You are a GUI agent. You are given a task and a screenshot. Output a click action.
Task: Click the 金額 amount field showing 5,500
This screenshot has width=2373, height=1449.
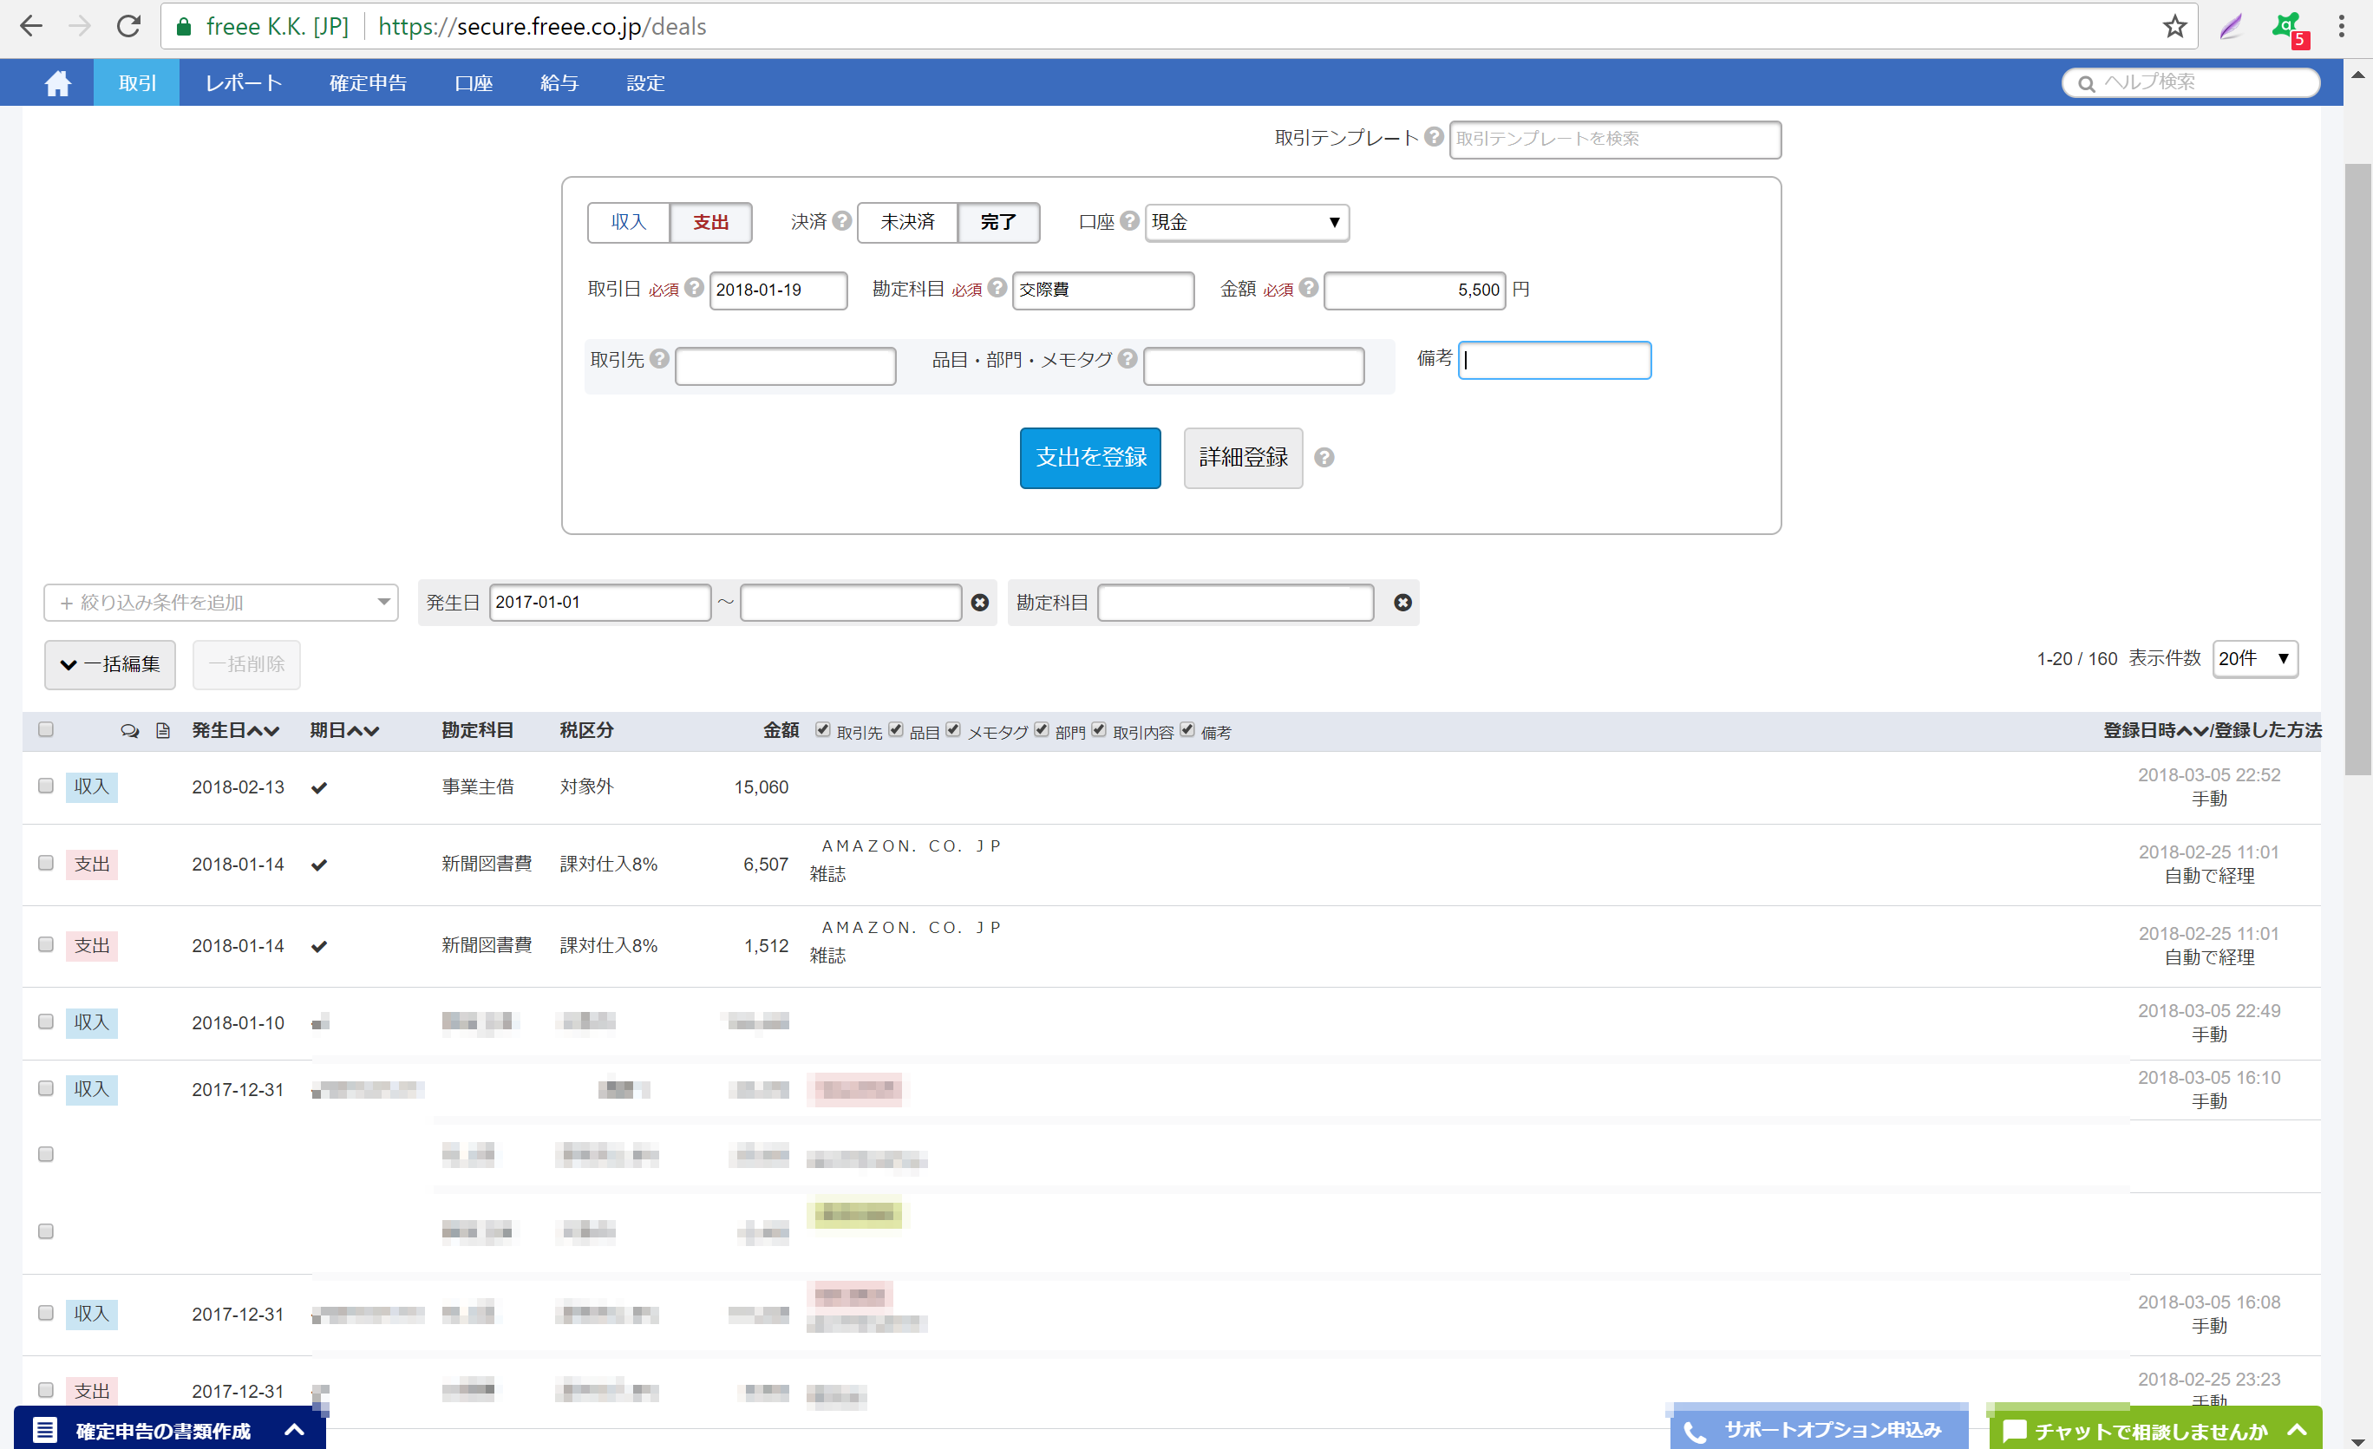click(1414, 290)
